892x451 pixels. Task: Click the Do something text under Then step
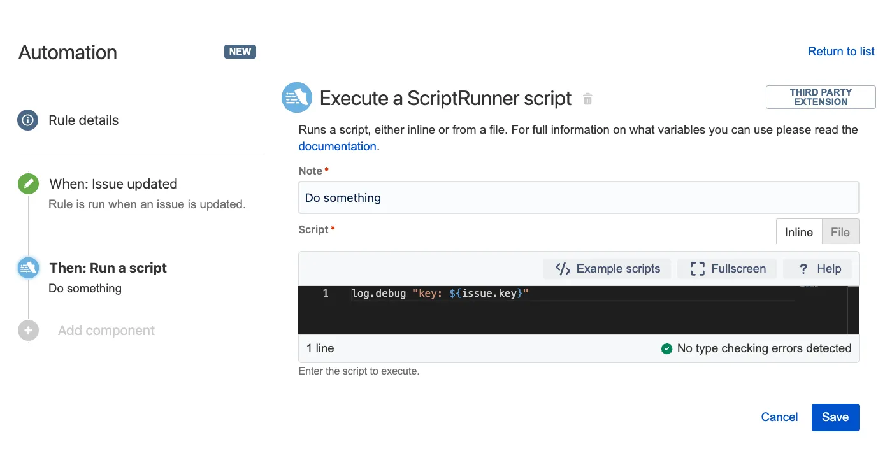click(x=85, y=289)
